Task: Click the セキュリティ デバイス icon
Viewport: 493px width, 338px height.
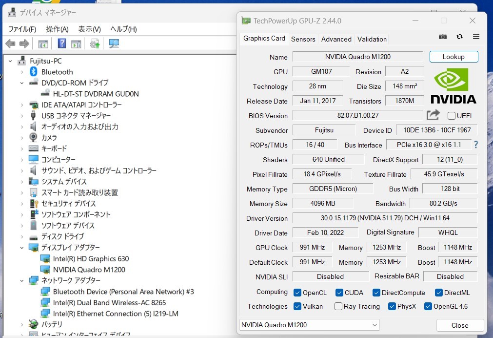Action: coord(34,204)
